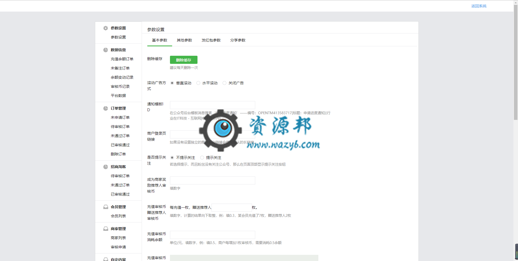Screen dimensions: 518x261
Task: Click the inbox icon beside 自定内容
Action: coord(105,259)
